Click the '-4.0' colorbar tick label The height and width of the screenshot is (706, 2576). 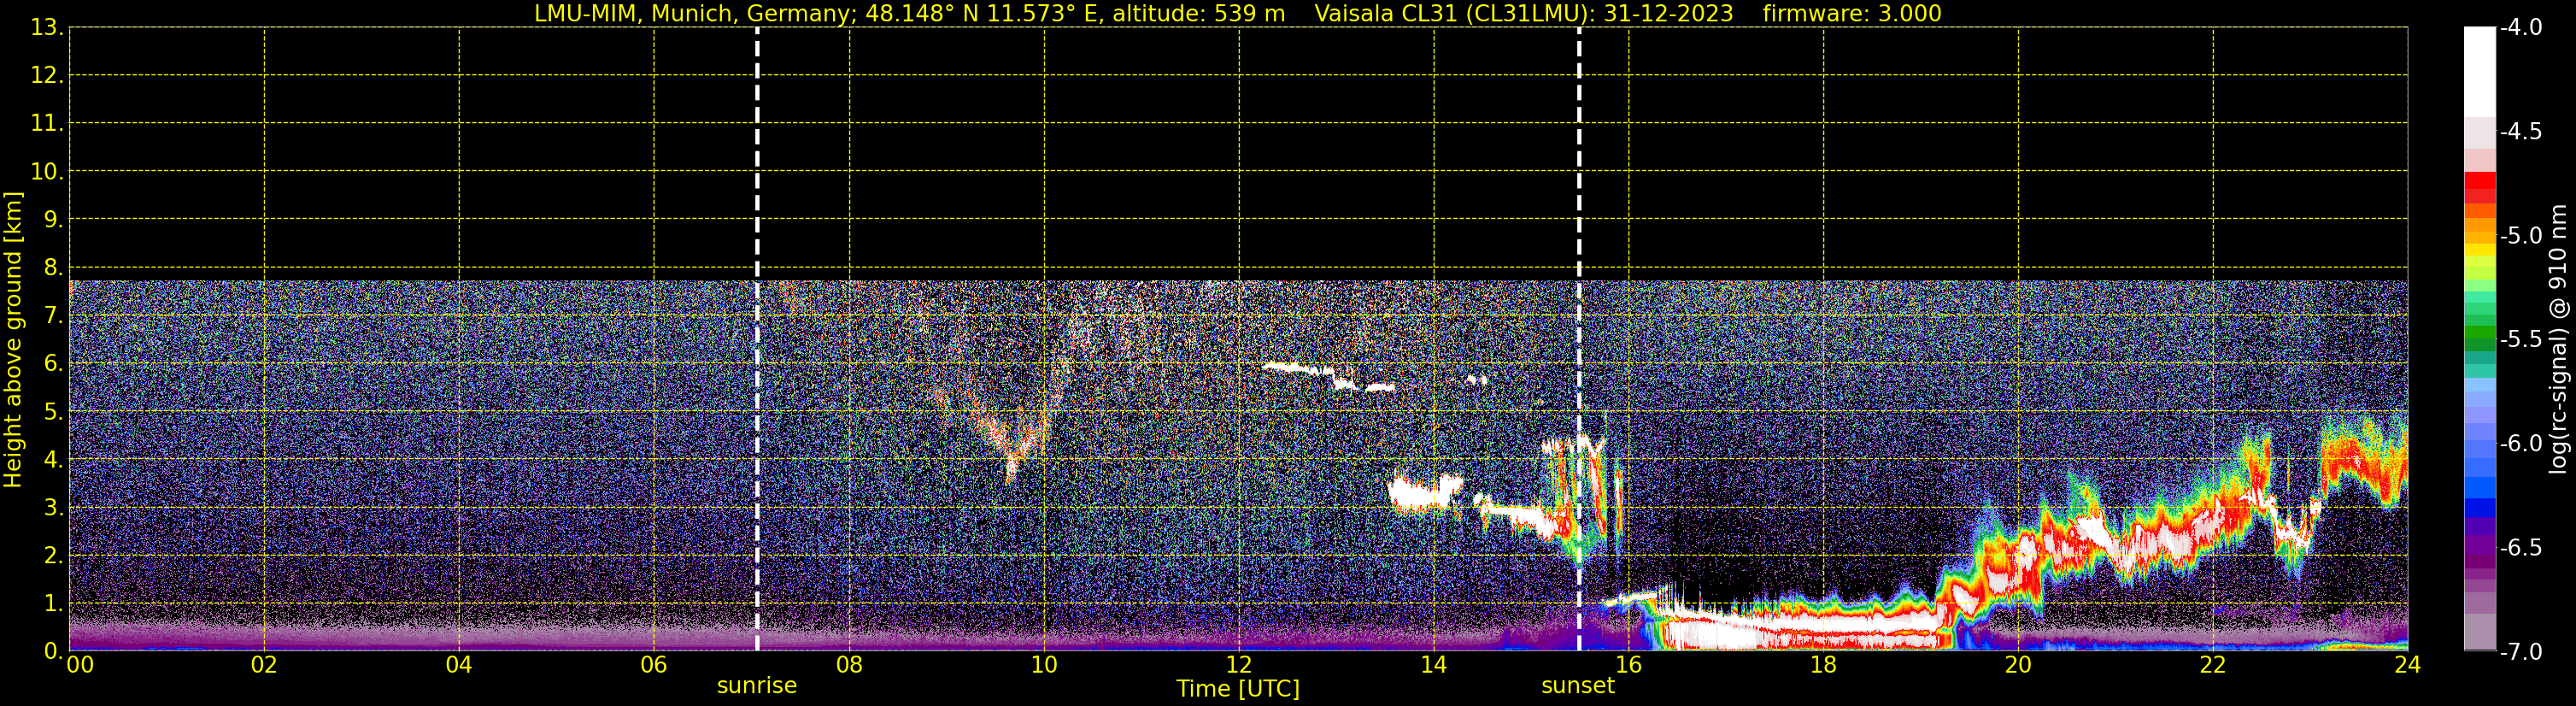[x=2521, y=28]
